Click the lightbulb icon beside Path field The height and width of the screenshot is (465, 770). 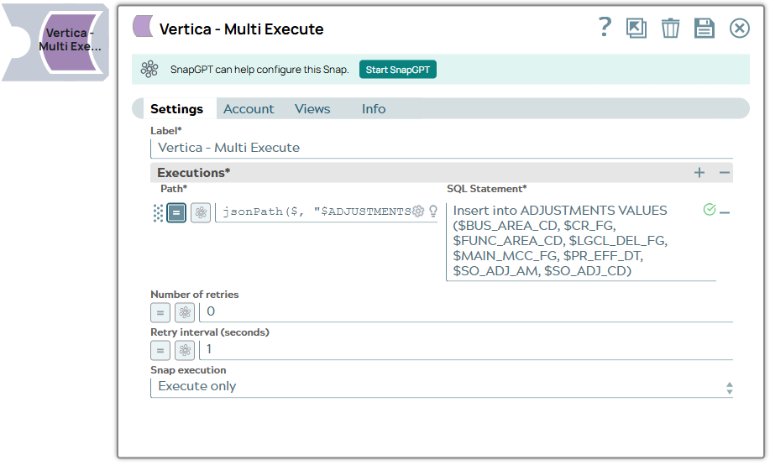[433, 212]
